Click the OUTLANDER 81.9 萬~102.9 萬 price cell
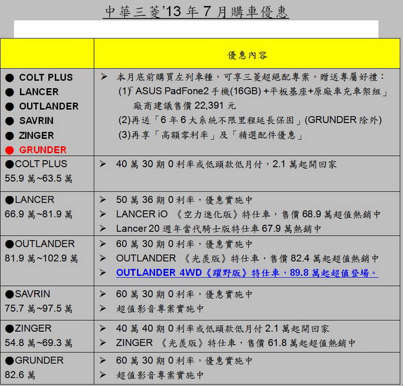The image size is (403, 386). tap(47, 252)
